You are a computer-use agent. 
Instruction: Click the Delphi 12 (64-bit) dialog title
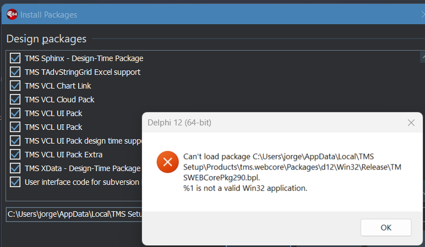click(x=179, y=123)
